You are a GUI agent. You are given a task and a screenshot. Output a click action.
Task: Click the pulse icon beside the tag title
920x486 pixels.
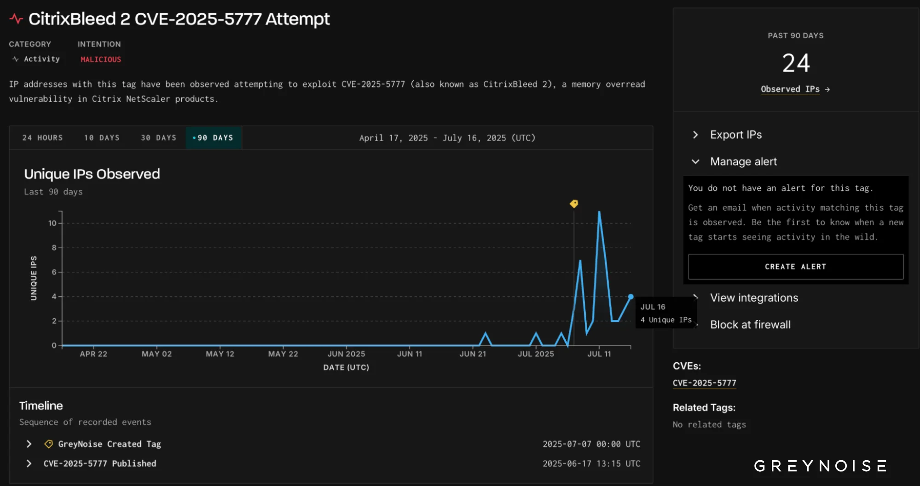pyautogui.click(x=16, y=18)
